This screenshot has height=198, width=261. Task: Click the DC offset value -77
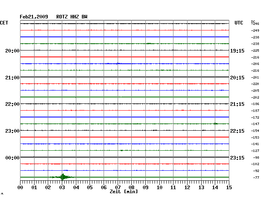click(256, 178)
